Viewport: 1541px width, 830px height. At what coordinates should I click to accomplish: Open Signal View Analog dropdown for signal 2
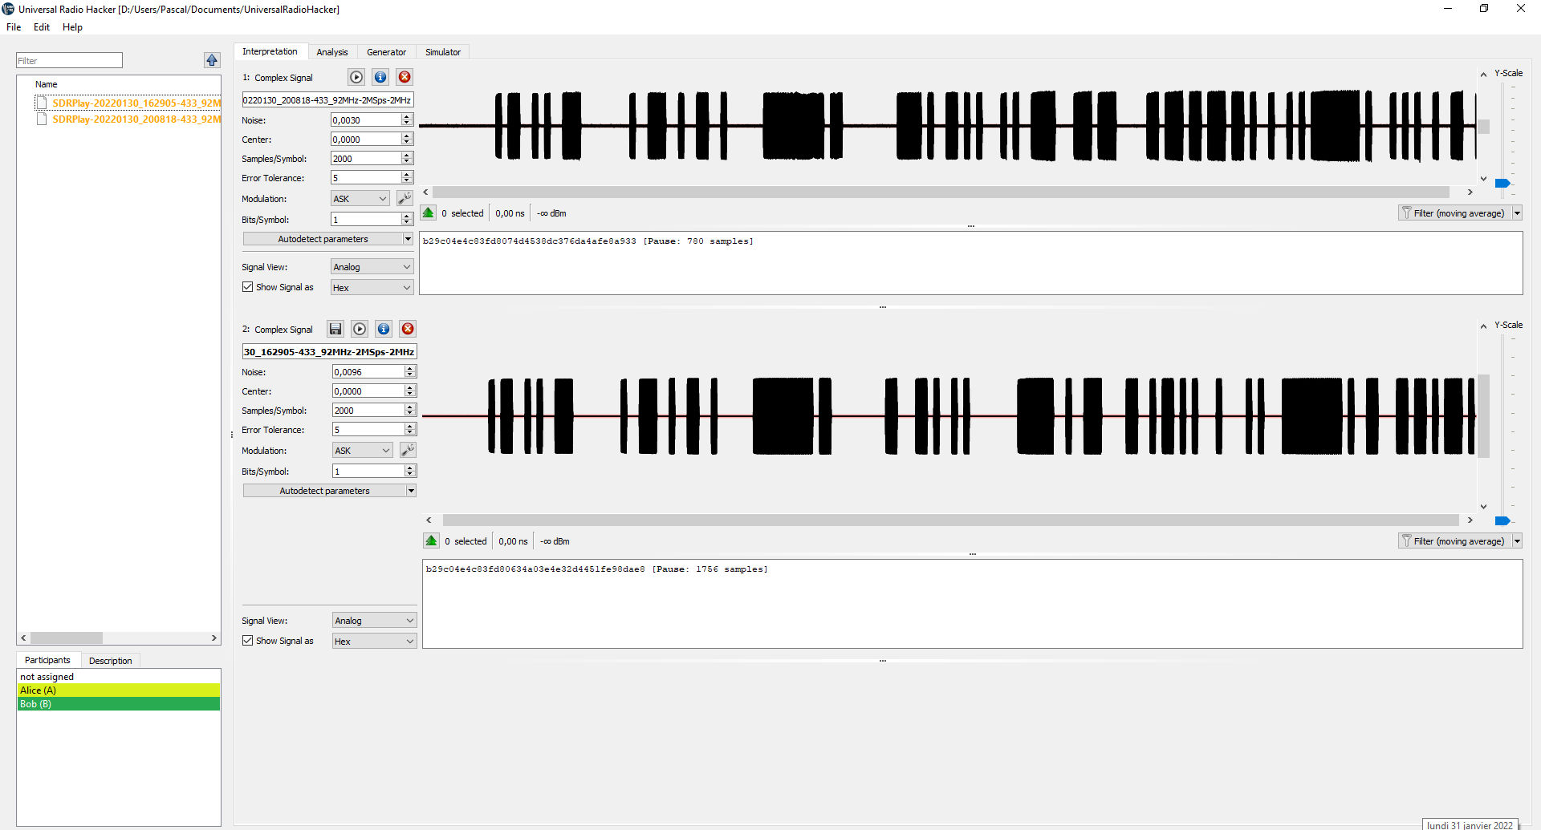[375, 621]
